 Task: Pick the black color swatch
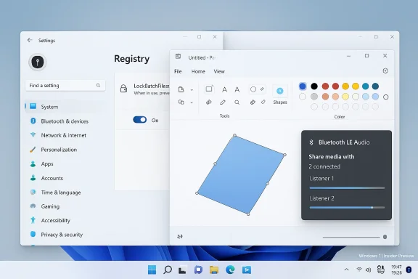point(314,86)
